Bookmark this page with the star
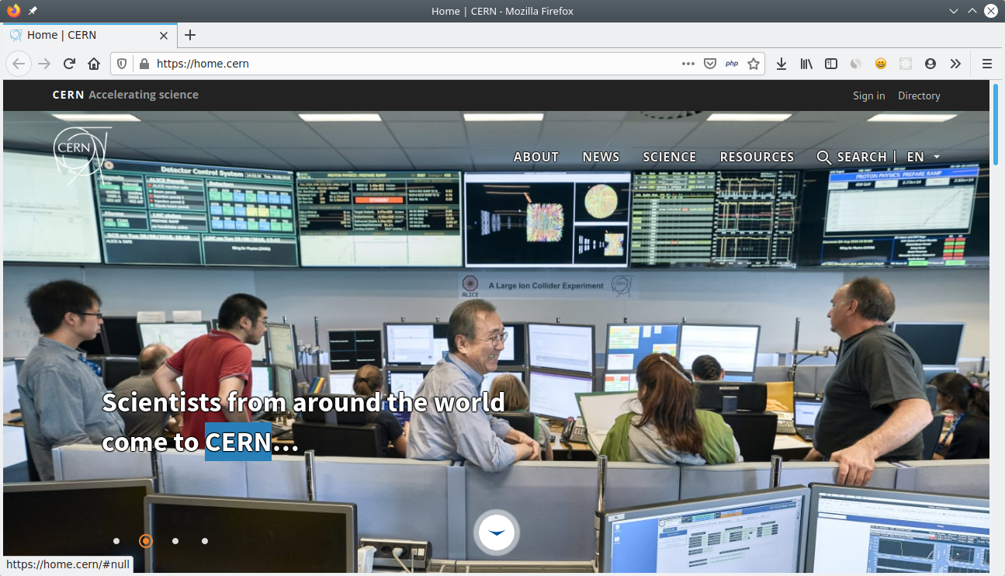Image resolution: width=1005 pixels, height=576 pixels. click(x=754, y=64)
